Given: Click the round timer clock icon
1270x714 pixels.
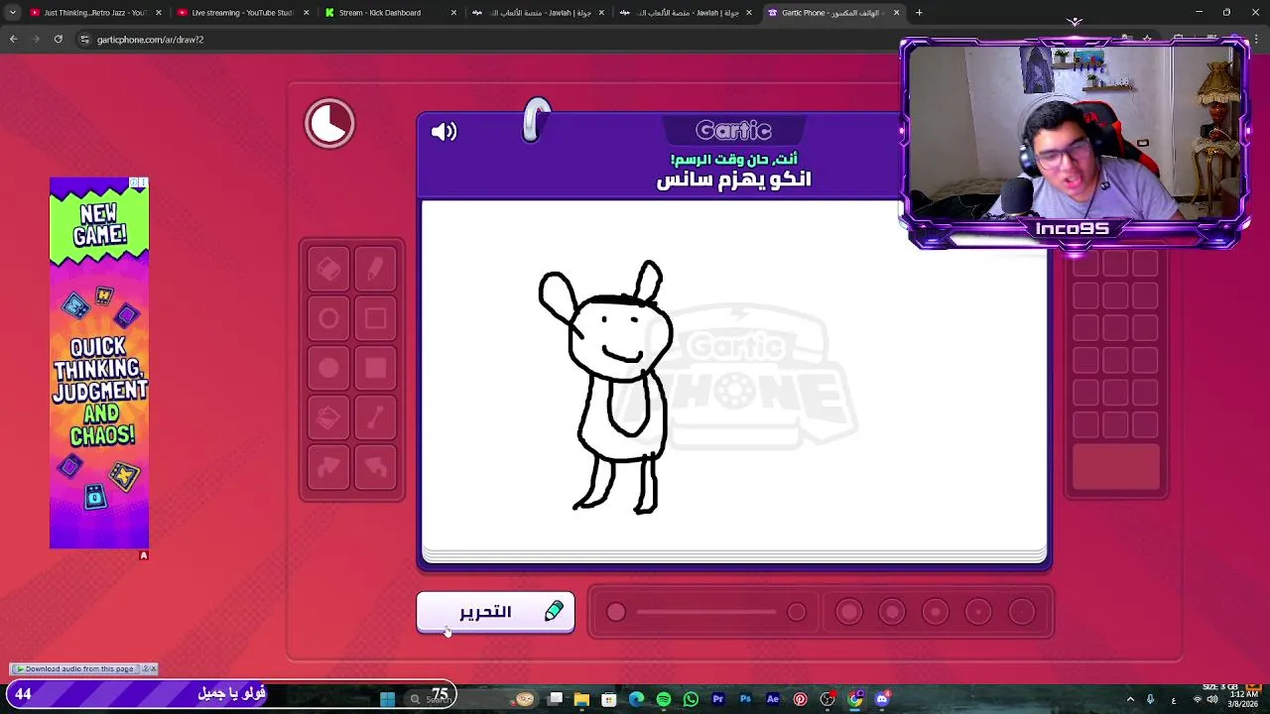Looking at the screenshot, I should pos(329,124).
